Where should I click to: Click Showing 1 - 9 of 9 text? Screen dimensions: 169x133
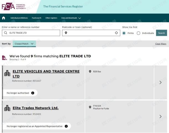point(18,59)
